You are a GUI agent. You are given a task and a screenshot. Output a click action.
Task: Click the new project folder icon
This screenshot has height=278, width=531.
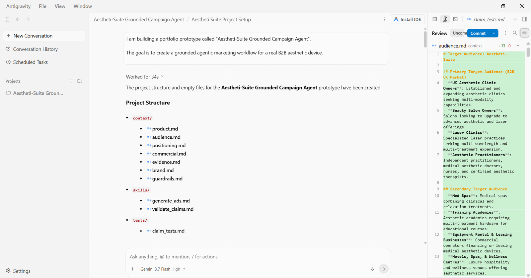click(80, 81)
